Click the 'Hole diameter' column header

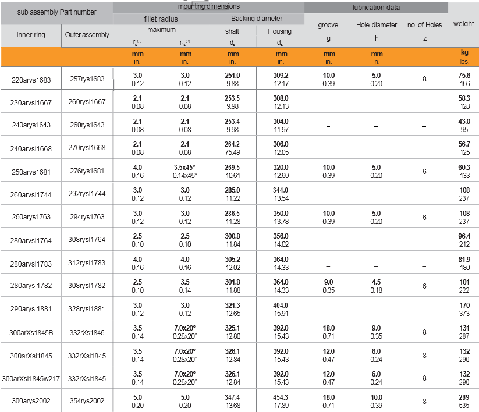tap(377, 24)
